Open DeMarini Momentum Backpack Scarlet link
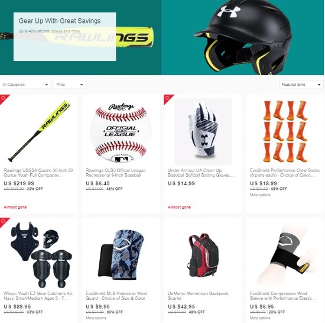 coord(199,296)
